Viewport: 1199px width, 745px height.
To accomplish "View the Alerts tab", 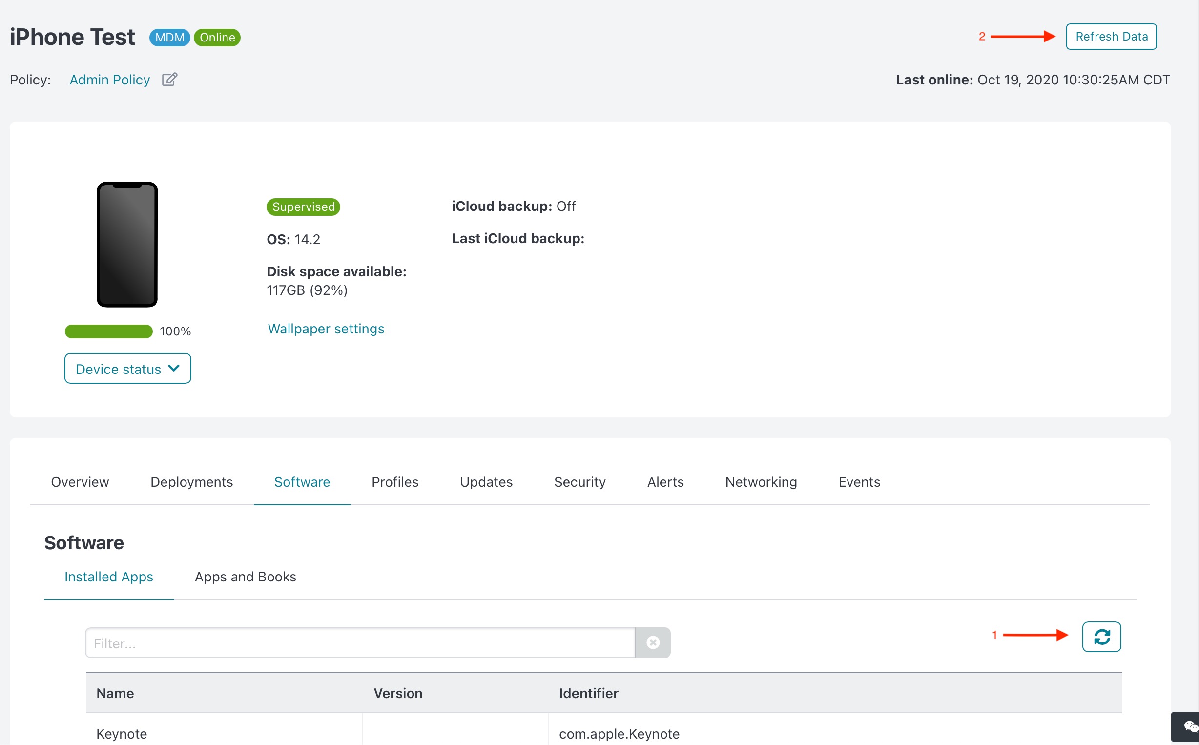I will 665,482.
